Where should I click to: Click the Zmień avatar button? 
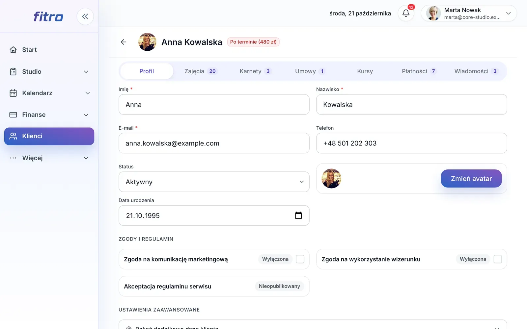[471, 179]
